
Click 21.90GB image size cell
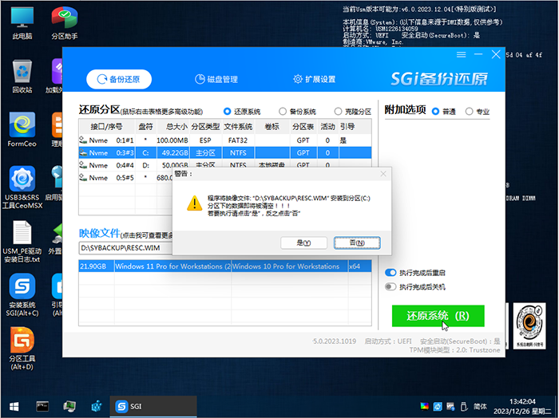tap(93, 266)
